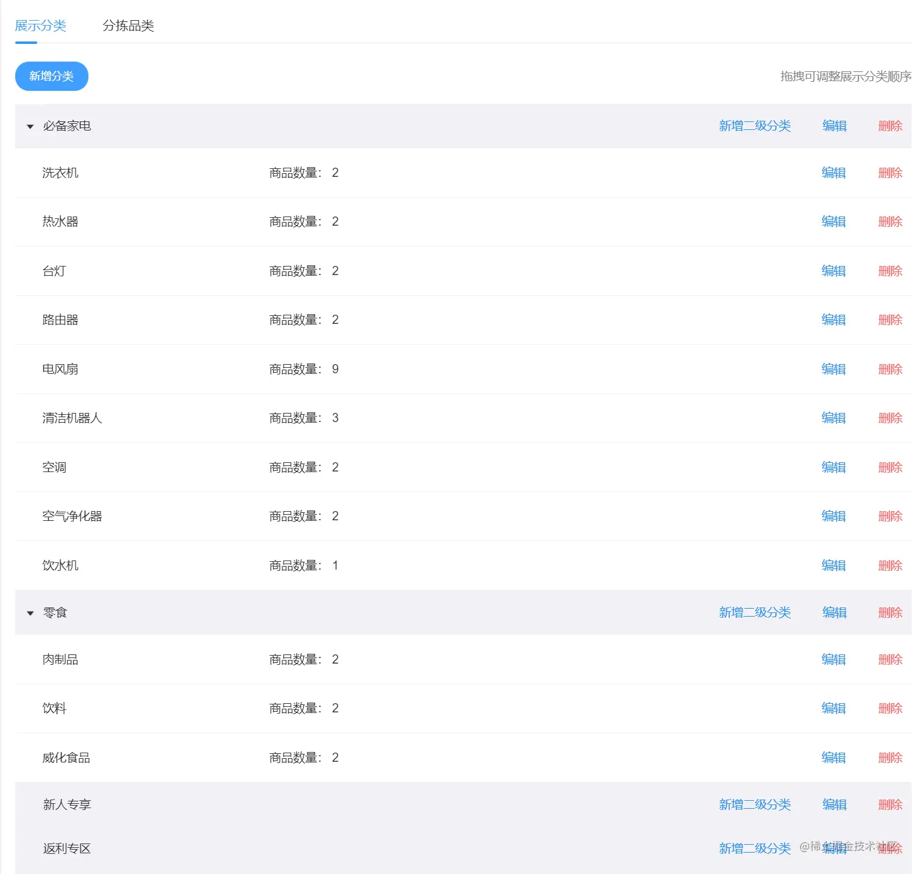Edit the 空气净化器 subcategory

834,516
